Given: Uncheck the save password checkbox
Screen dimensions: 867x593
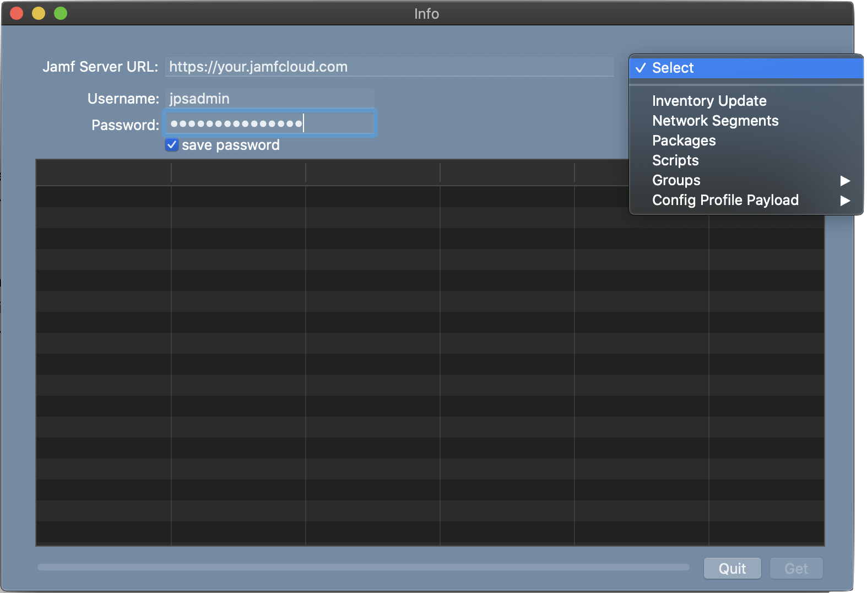Looking at the screenshot, I should click(172, 145).
